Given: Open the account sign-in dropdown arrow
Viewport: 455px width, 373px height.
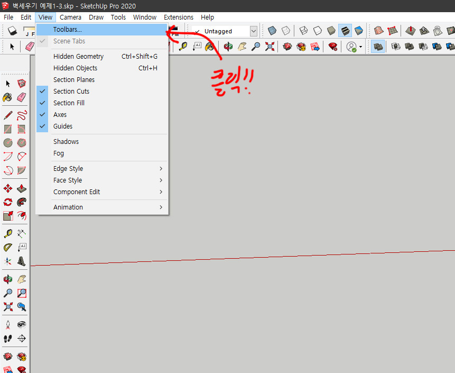Looking at the screenshot, I should pos(360,47).
